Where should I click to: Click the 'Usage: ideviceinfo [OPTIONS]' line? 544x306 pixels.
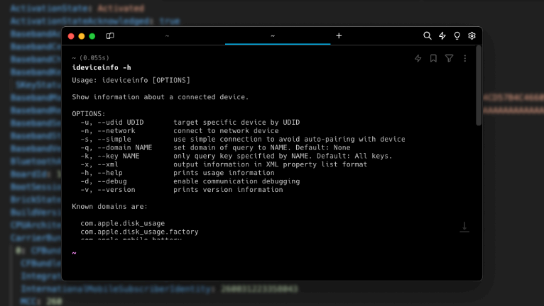point(131,80)
